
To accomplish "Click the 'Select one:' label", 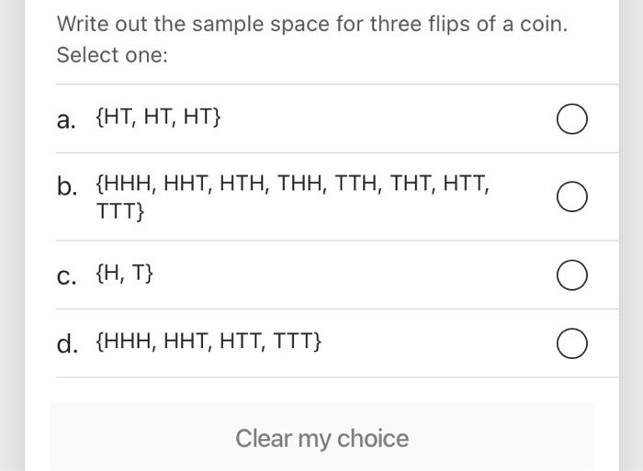I will pos(113,55).
